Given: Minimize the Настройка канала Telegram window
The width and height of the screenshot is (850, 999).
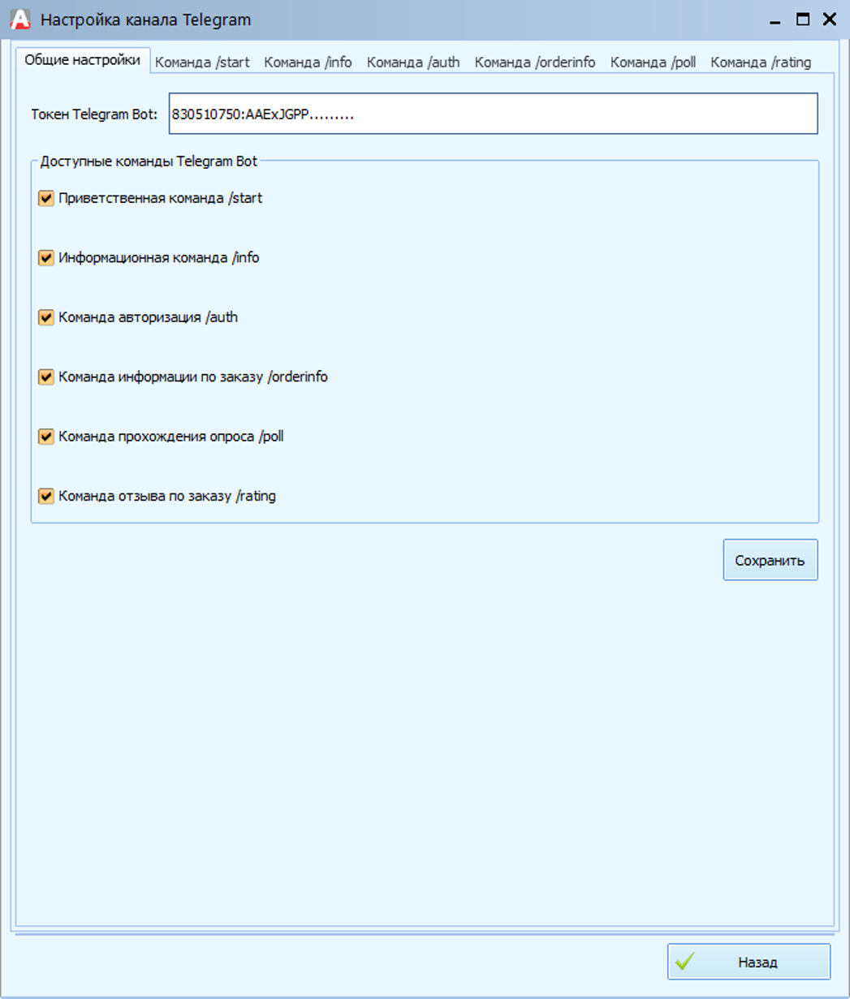Looking at the screenshot, I should point(776,20).
